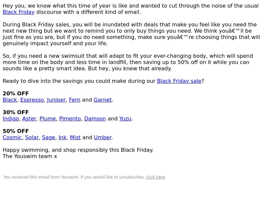Choose the Mist color link
The width and height of the screenshot is (264, 198).
75,138
